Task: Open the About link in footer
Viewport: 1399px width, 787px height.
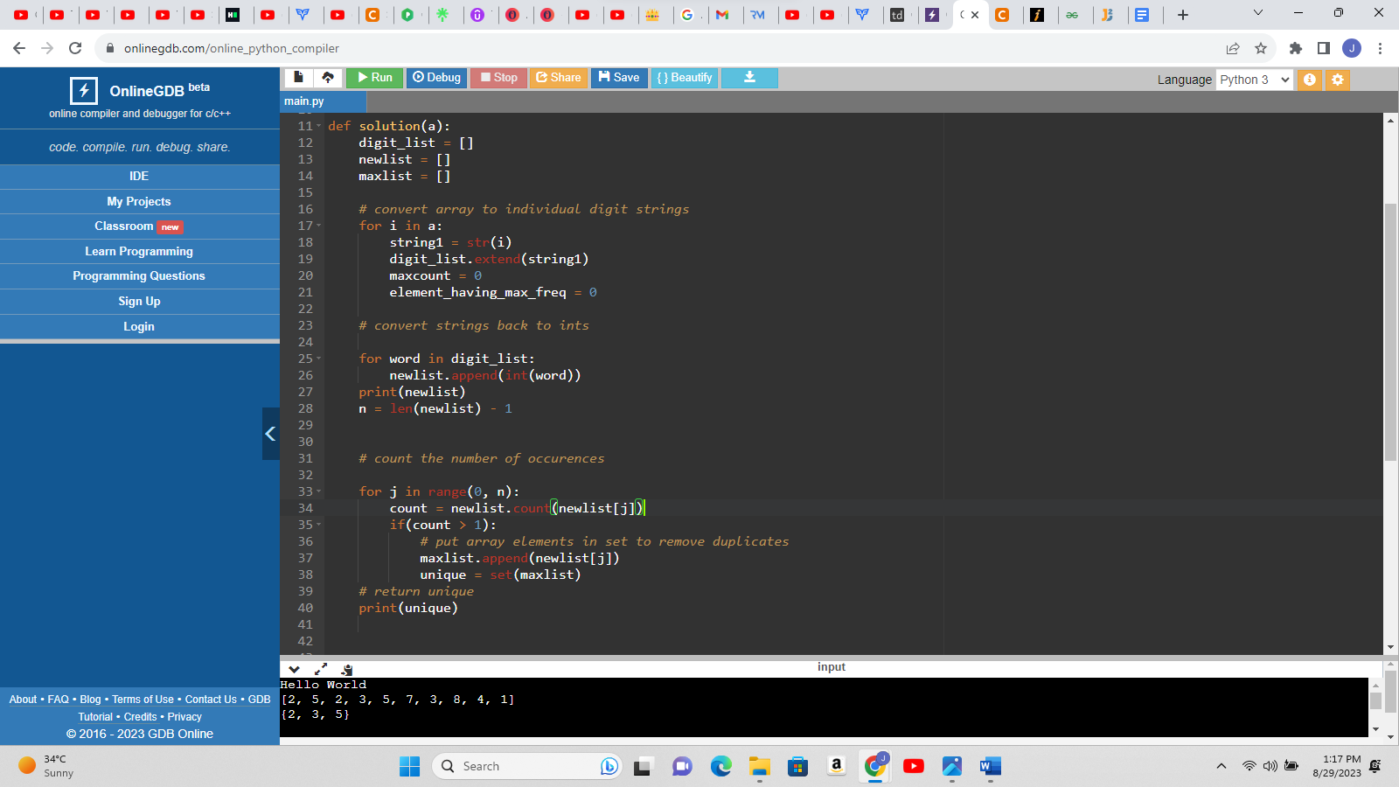Action: click(x=23, y=700)
